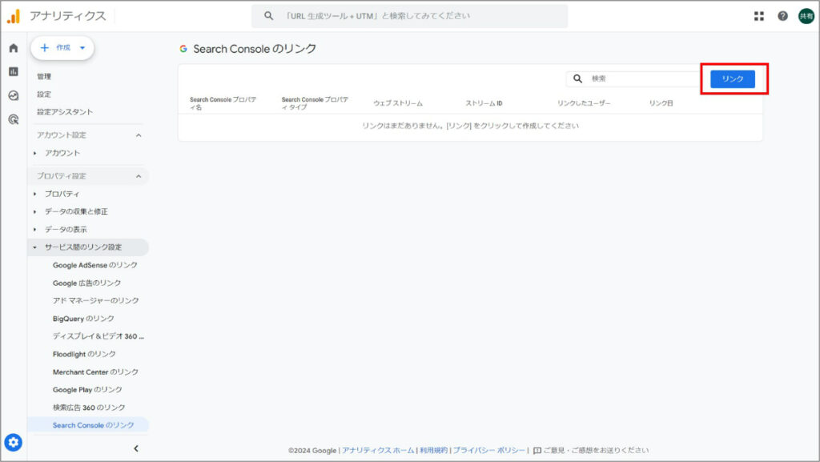Click the Google Analytics logo
Screen dimensions: 820x462
[13, 16]
